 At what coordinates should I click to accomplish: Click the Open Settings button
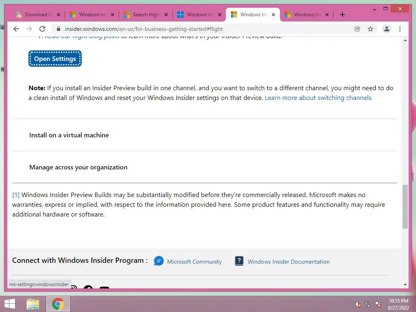pos(55,58)
